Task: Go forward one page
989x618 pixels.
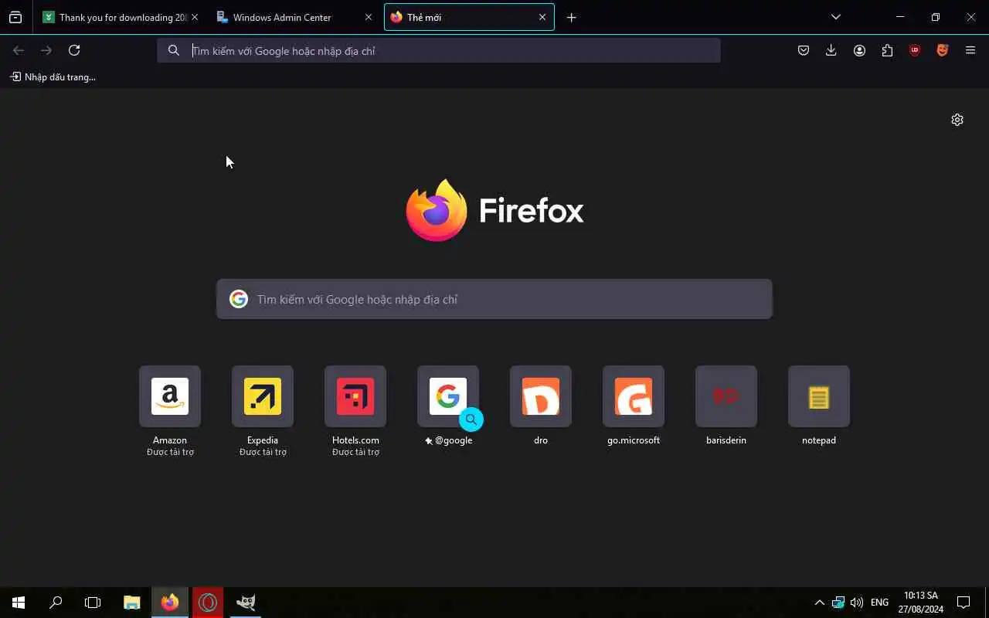Action: pos(46,50)
